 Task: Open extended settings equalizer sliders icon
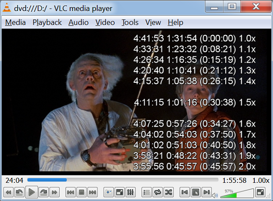coord(131,192)
